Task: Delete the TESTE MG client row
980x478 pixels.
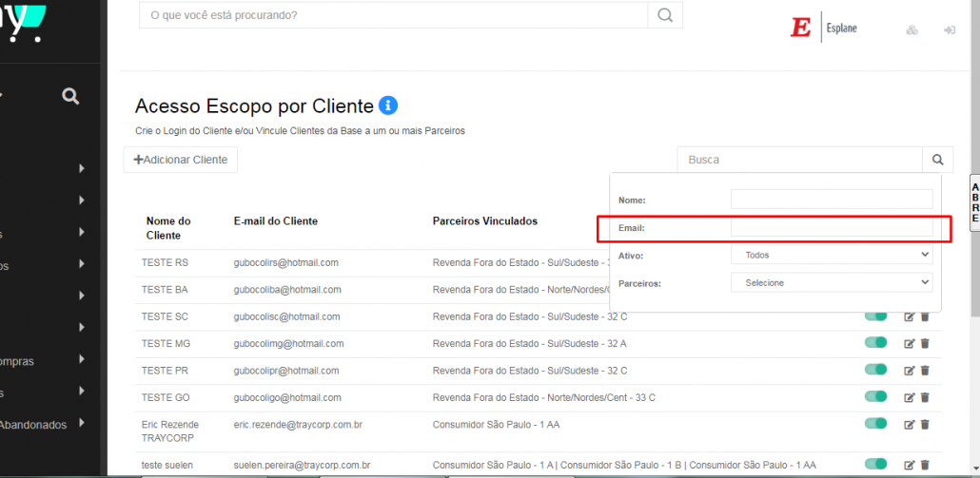Action: click(x=925, y=343)
